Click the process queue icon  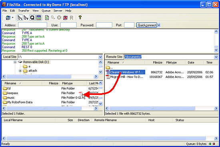click(53, 18)
